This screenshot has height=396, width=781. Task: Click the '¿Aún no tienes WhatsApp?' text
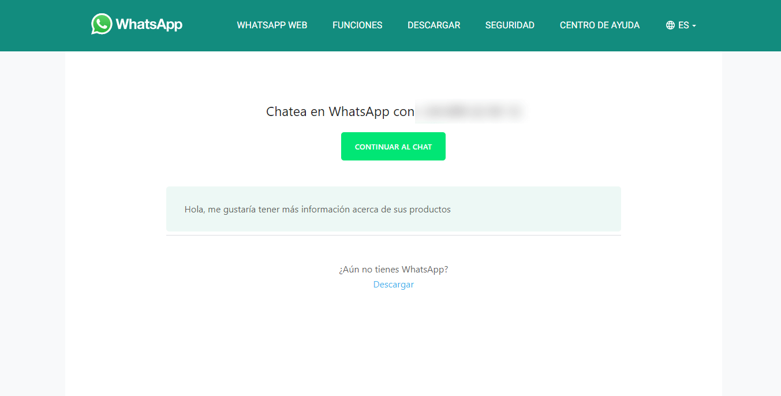(x=394, y=270)
